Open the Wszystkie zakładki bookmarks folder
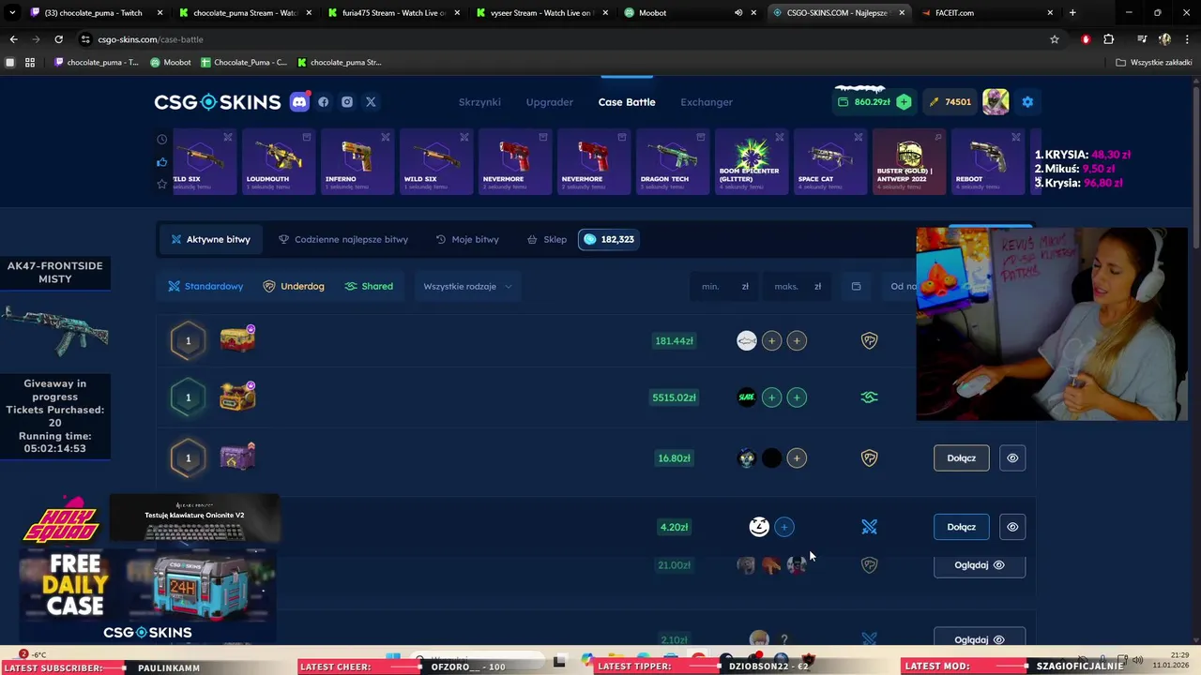This screenshot has width=1201, height=675. [1153, 62]
